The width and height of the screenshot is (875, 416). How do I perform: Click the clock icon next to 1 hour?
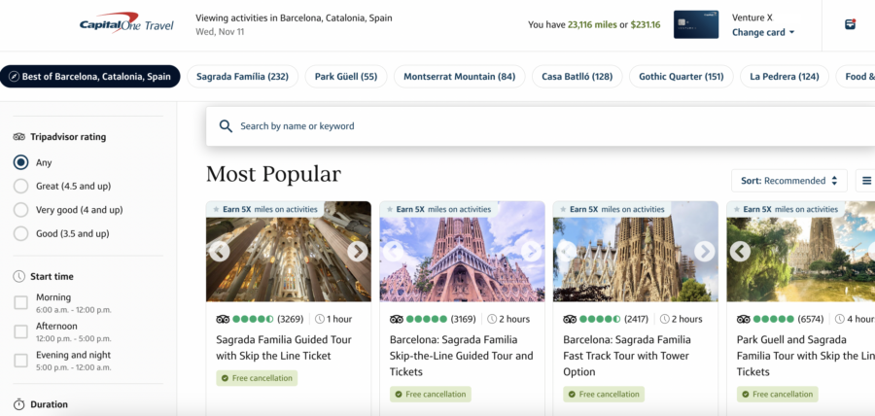coord(320,319)
